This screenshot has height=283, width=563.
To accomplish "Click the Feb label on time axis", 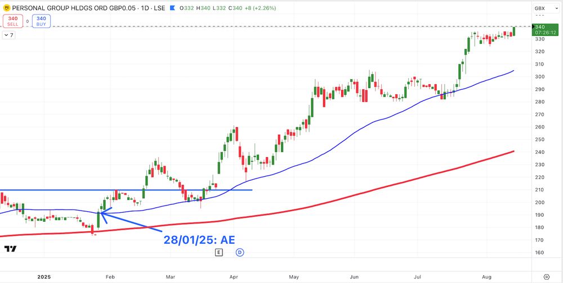I will 110,277.
